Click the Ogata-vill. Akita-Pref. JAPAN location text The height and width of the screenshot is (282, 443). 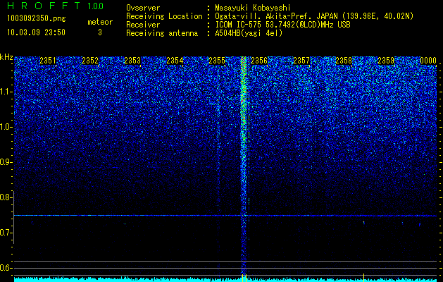[314, 16]
